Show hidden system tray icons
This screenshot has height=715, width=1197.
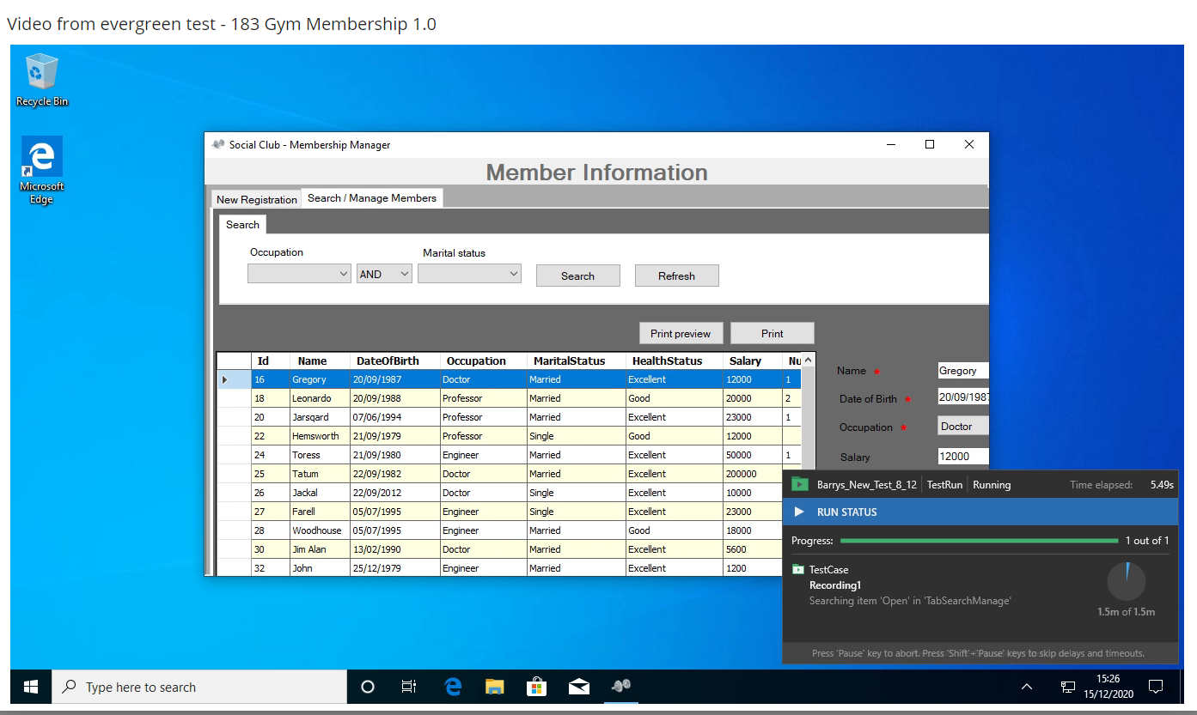click(1027, 687)
